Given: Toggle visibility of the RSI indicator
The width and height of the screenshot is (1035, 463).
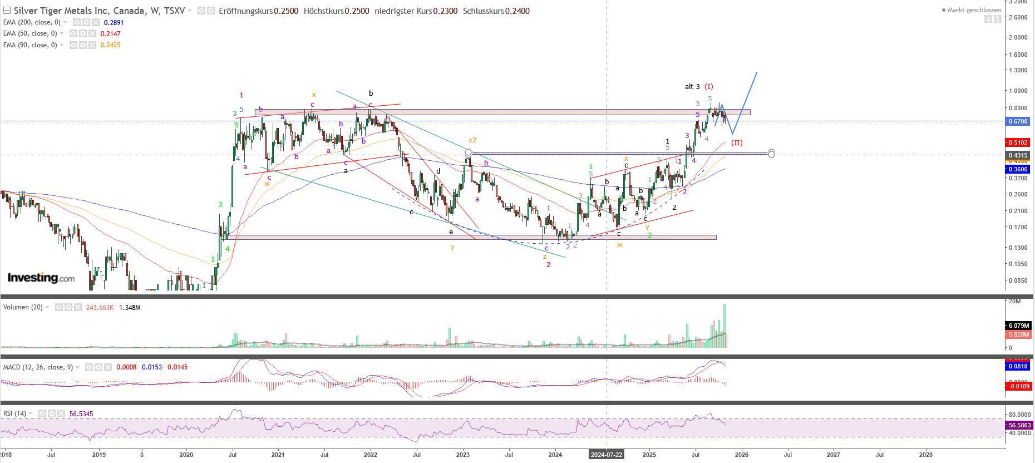Looking at the screenshot, I should tap(43, 413).
